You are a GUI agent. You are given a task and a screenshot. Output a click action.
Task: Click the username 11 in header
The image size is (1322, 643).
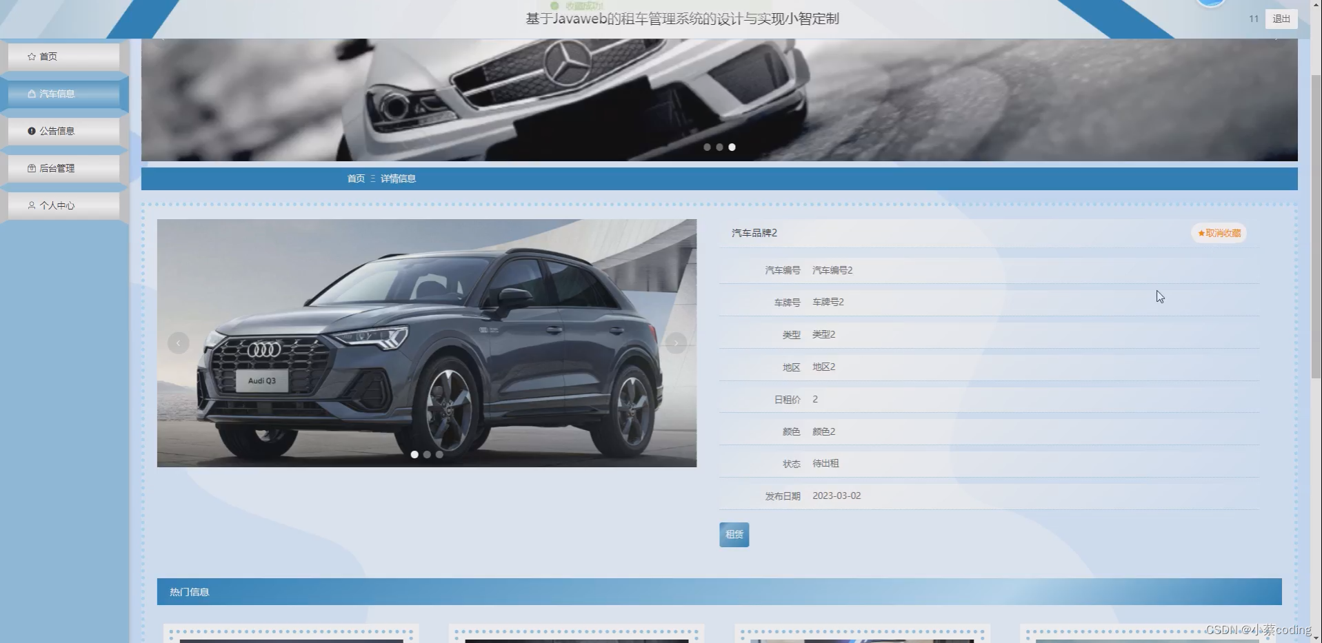point(1254,19)
